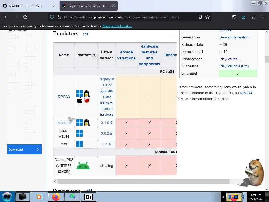Close the PlayStation 3 emulators tab

coord(113,6)
